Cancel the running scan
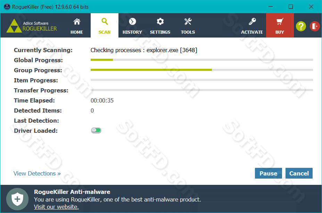 [x=299, y=173]
